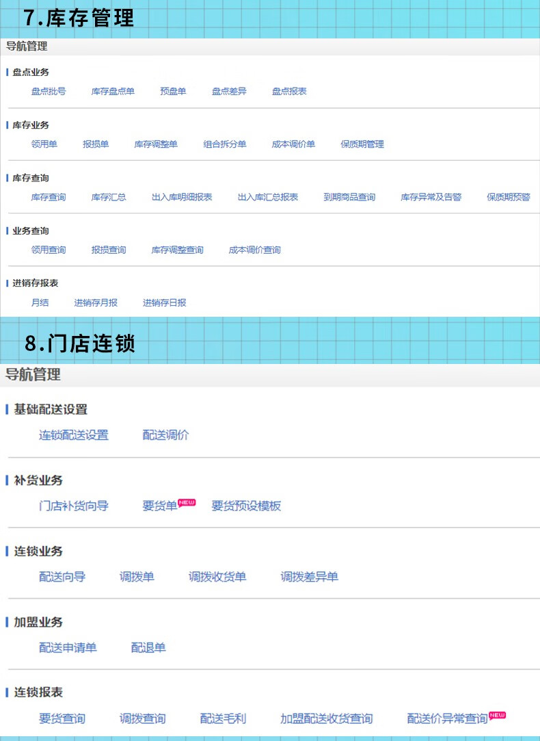Click 配送毛利 report link
The width and height of the screenshot is (540, 741).
click(223, 718)
